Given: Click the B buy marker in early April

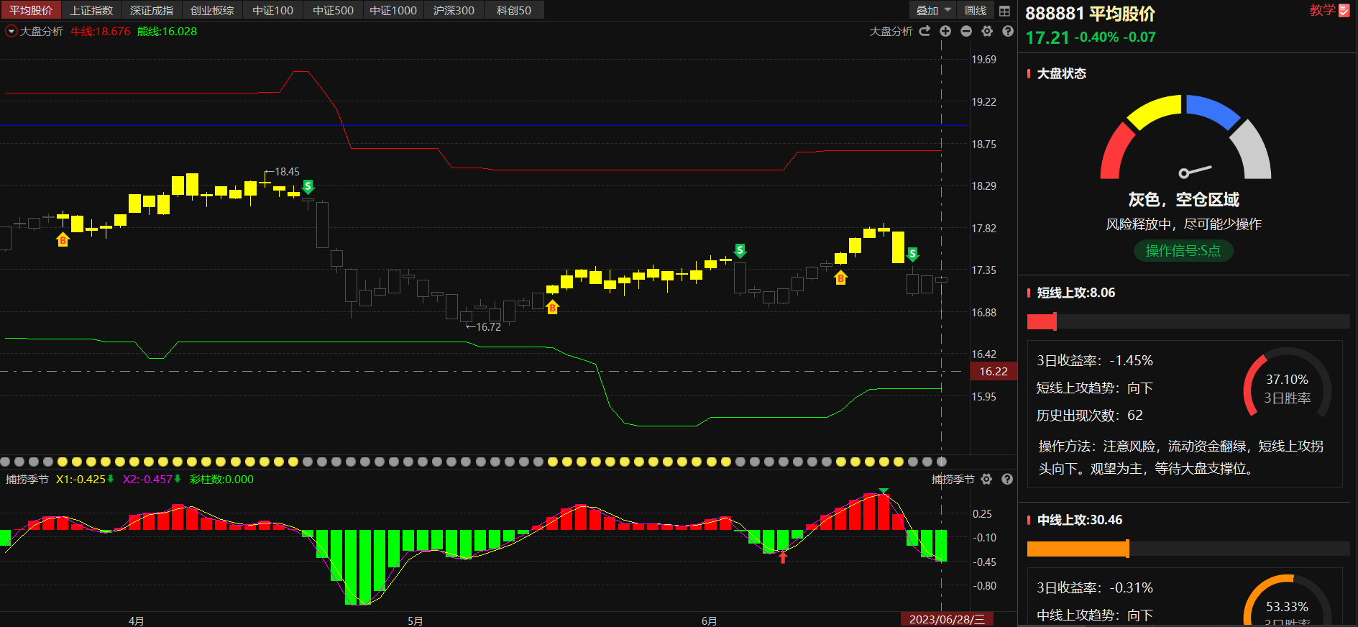Looking at the screenshot, I should 63,239.
